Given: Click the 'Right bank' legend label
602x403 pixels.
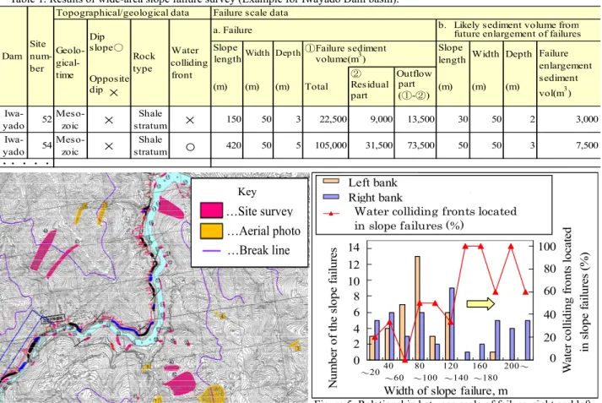Looking at the screenshot, I should [375, 198].
